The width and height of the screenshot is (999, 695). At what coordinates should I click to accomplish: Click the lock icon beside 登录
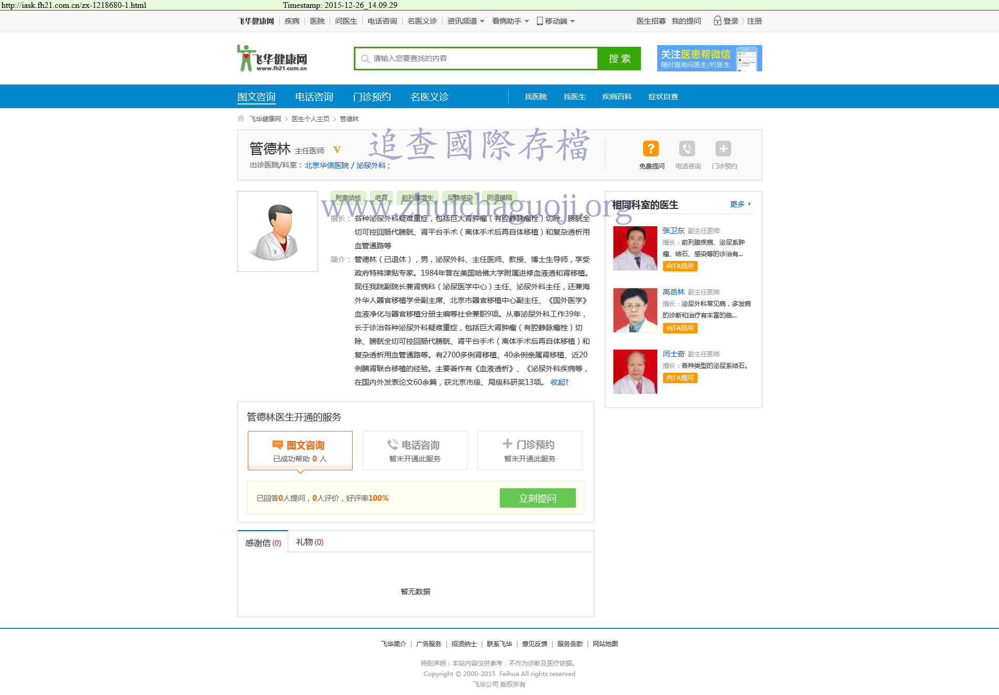717,21
